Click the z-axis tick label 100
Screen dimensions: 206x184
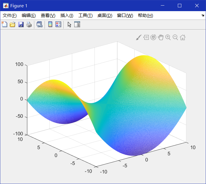point(19,64)
